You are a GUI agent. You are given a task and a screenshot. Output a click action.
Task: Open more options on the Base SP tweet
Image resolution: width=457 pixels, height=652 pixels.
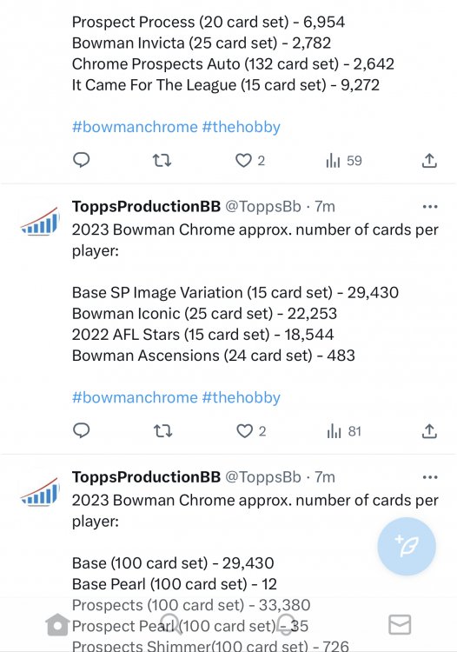(x=429, y=207)
